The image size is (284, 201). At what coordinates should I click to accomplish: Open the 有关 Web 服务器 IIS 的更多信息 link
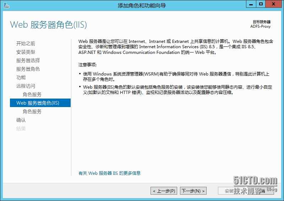109,173
